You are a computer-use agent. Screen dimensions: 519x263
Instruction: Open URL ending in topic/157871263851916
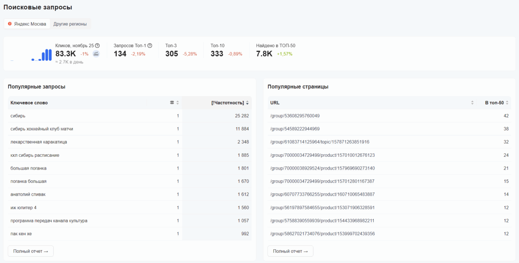coord(320,142)
